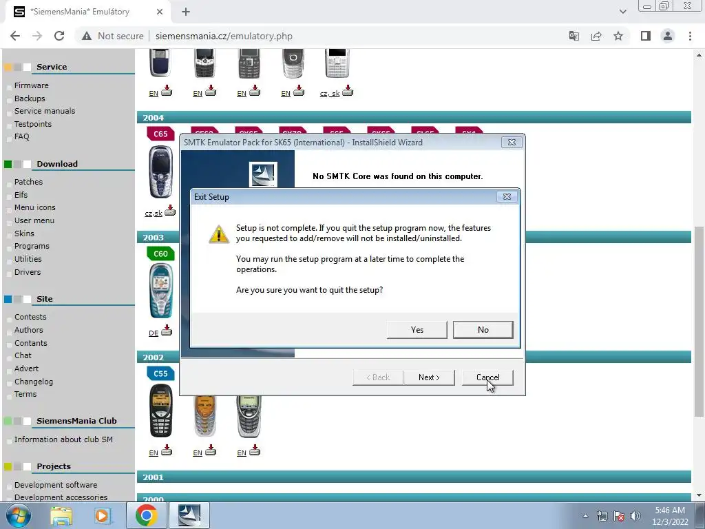The width and height of the screenshot is (705, 529).
Task: Click Next in InstallShield Wizard
Action: pos(429,377)
